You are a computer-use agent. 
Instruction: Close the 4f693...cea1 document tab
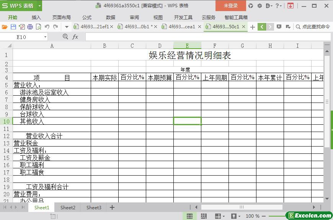point(200,27)
